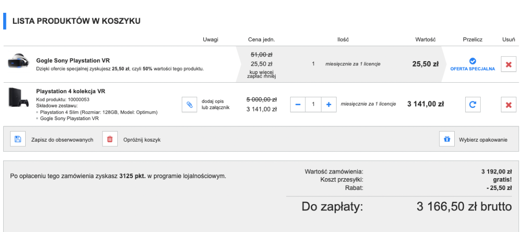522x232 pixels.
Task: Click the loyalty points message 3125 pkt.
Action: (x=118, y=176)
